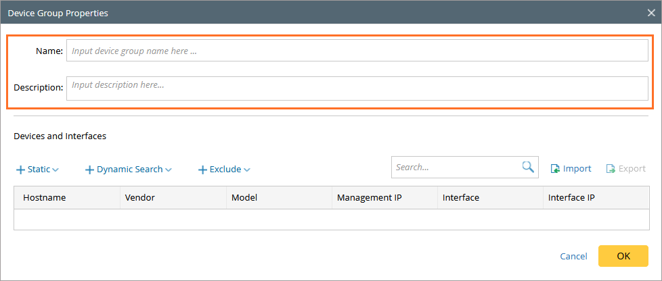Click the search magnifier icon
Screen dimensions: 662x281
[x=528, y=168]
